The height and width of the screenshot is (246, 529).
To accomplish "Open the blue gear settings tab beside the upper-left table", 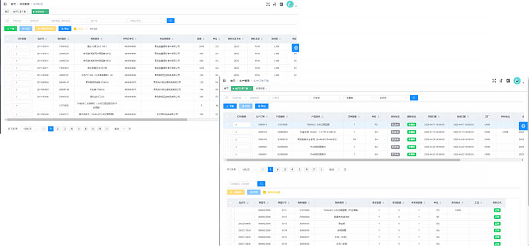I will (x=295, y=48).
